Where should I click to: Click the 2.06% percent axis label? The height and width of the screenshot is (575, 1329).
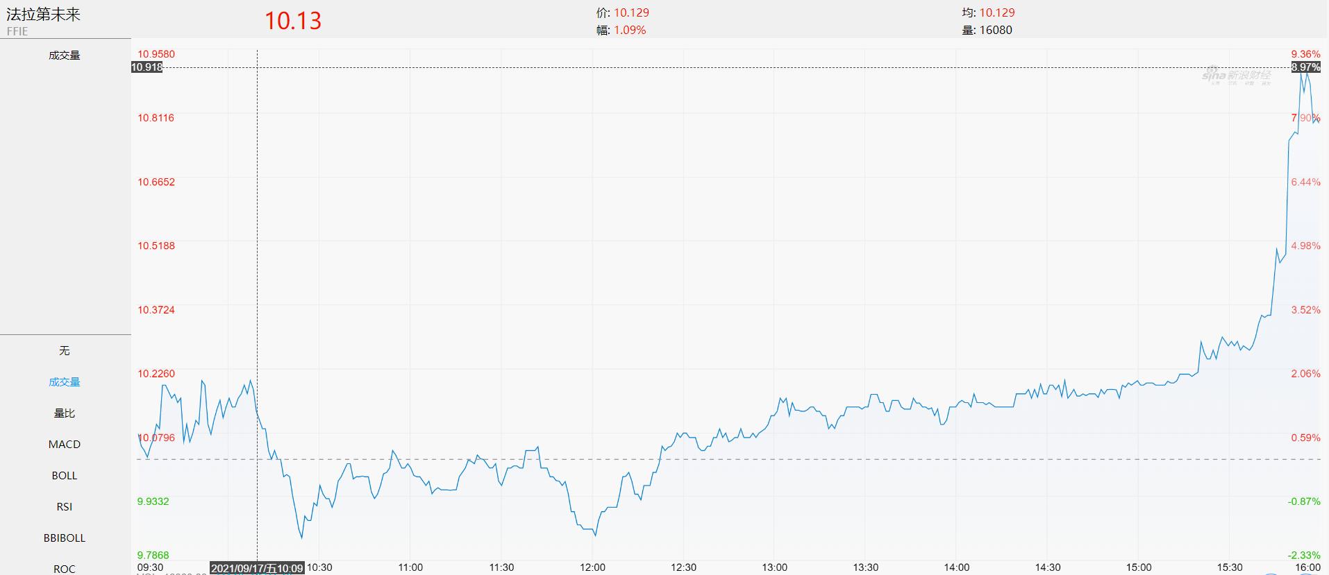tap(1306, 374)
